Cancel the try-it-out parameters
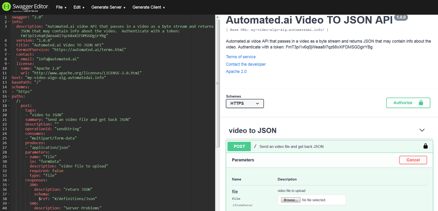 tap(413, 160)
